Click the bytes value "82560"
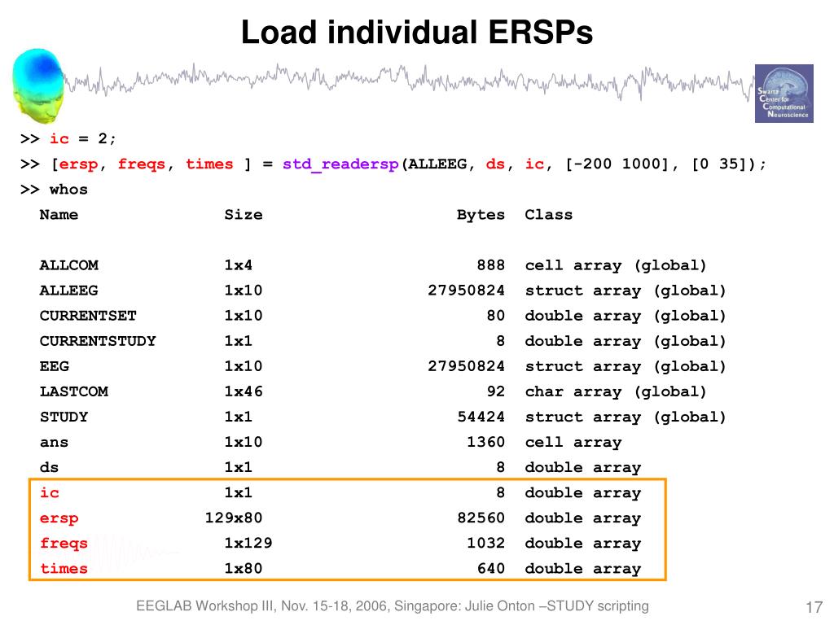This screenshot has height=625, width=834. (x=481, y=518)
